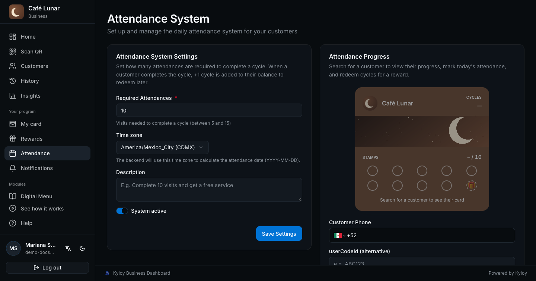Viewport: 536px width, 281px height.
Task: Open the History link in sidebar
Action: coord(47,81)
